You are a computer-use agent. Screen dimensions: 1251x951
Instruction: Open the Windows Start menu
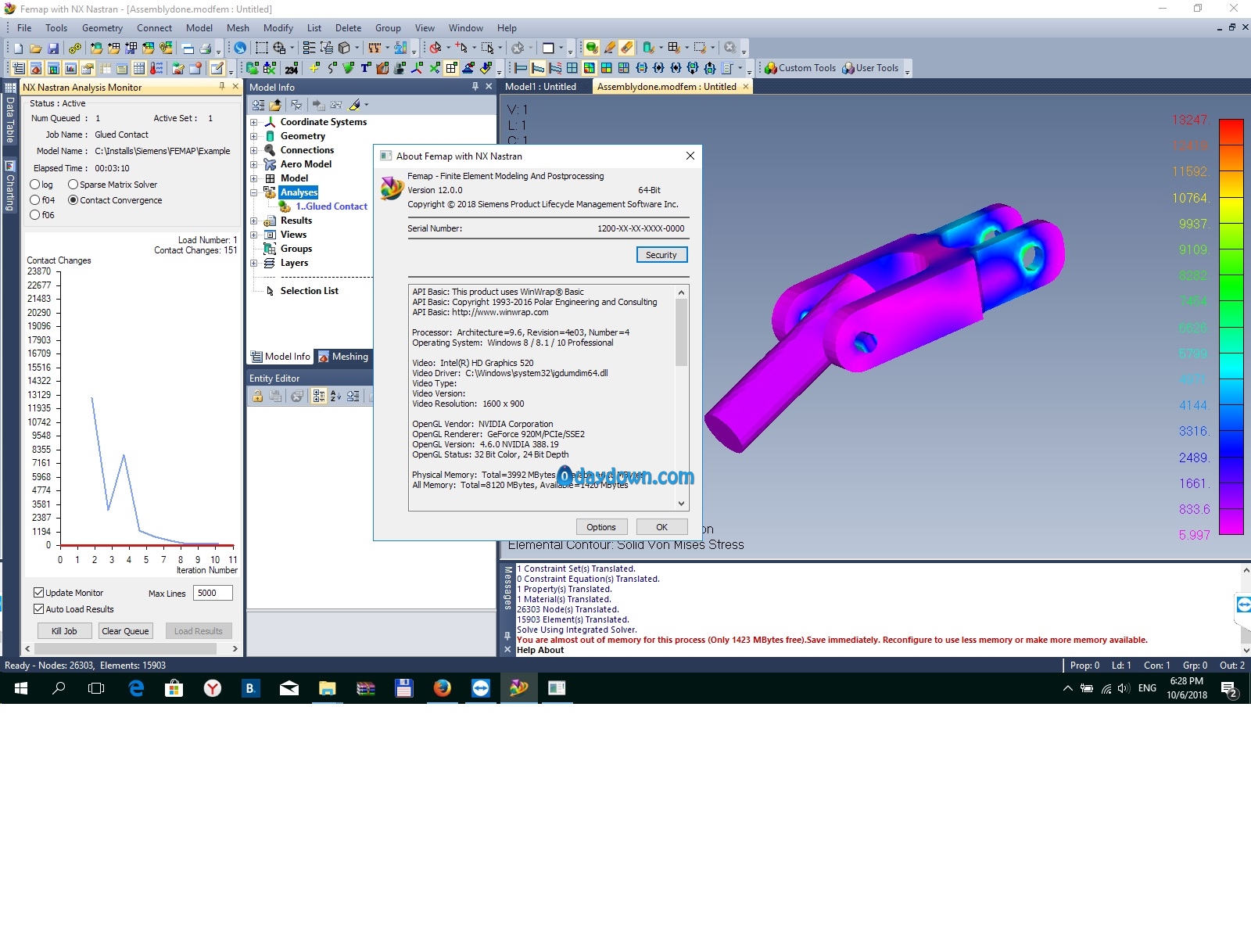pyautogui.click(x=21, y=688)
